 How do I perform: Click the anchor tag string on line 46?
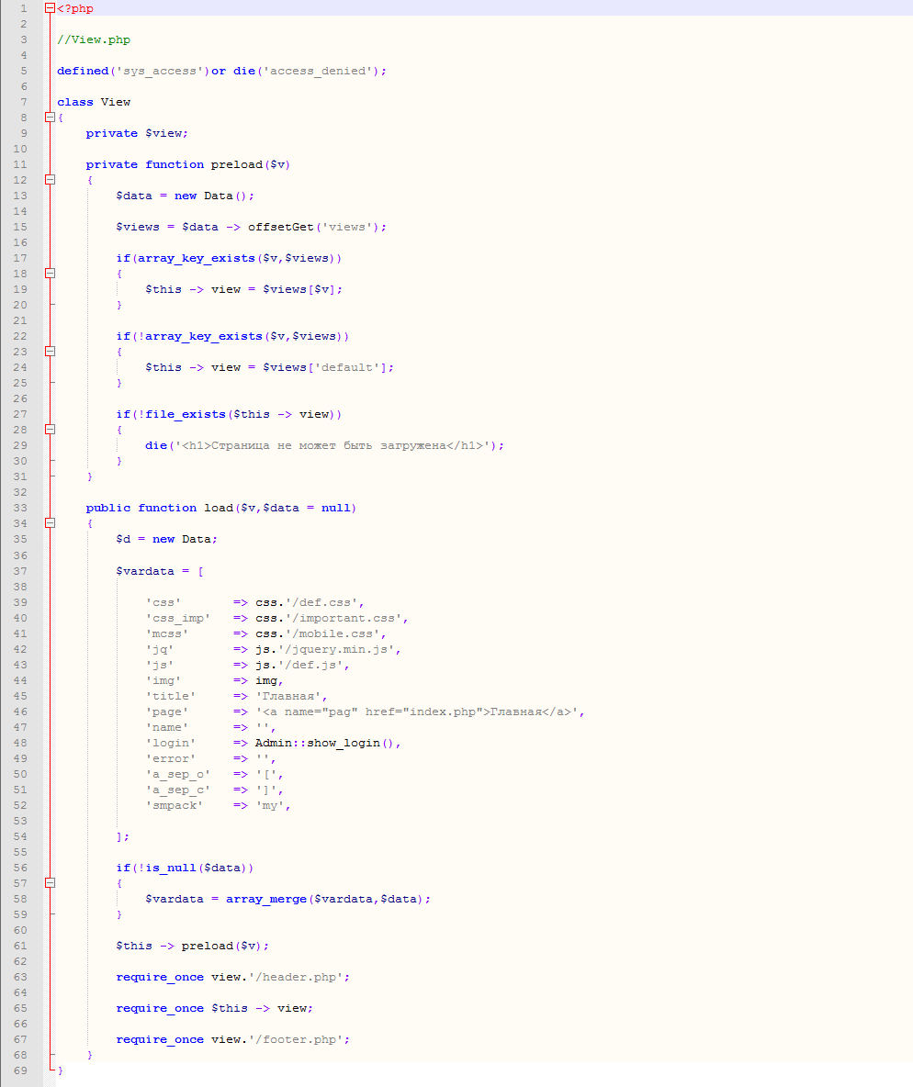coord(416,712)
